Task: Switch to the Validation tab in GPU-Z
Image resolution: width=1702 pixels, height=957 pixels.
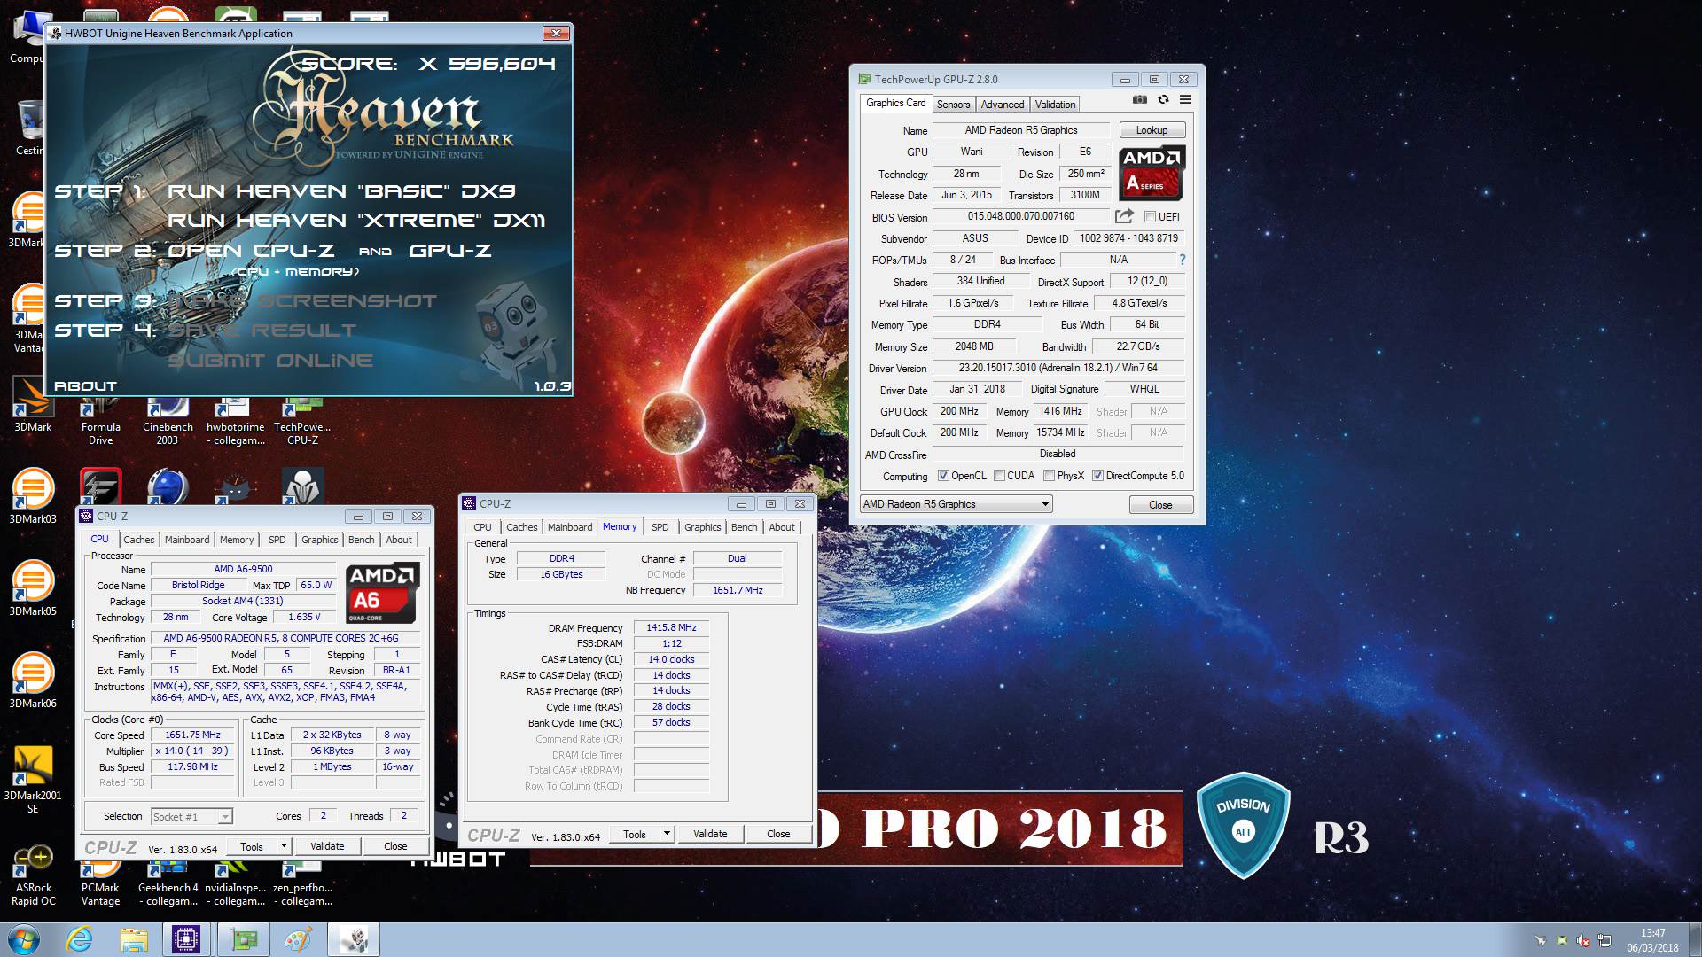Action: pyautogui.click(x=1055, y=105)
